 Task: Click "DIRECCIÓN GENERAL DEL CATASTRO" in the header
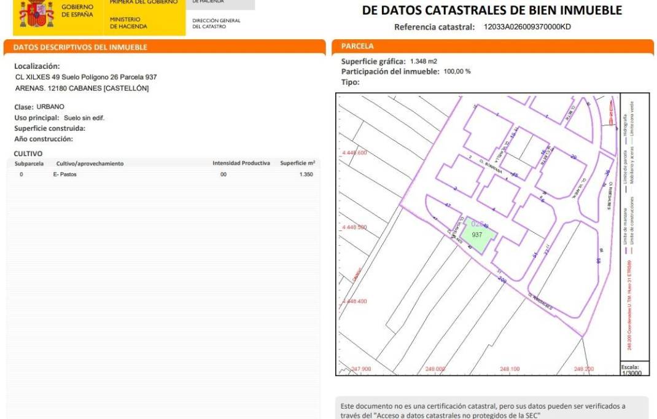pyautogui.click(x=216, y=23)
